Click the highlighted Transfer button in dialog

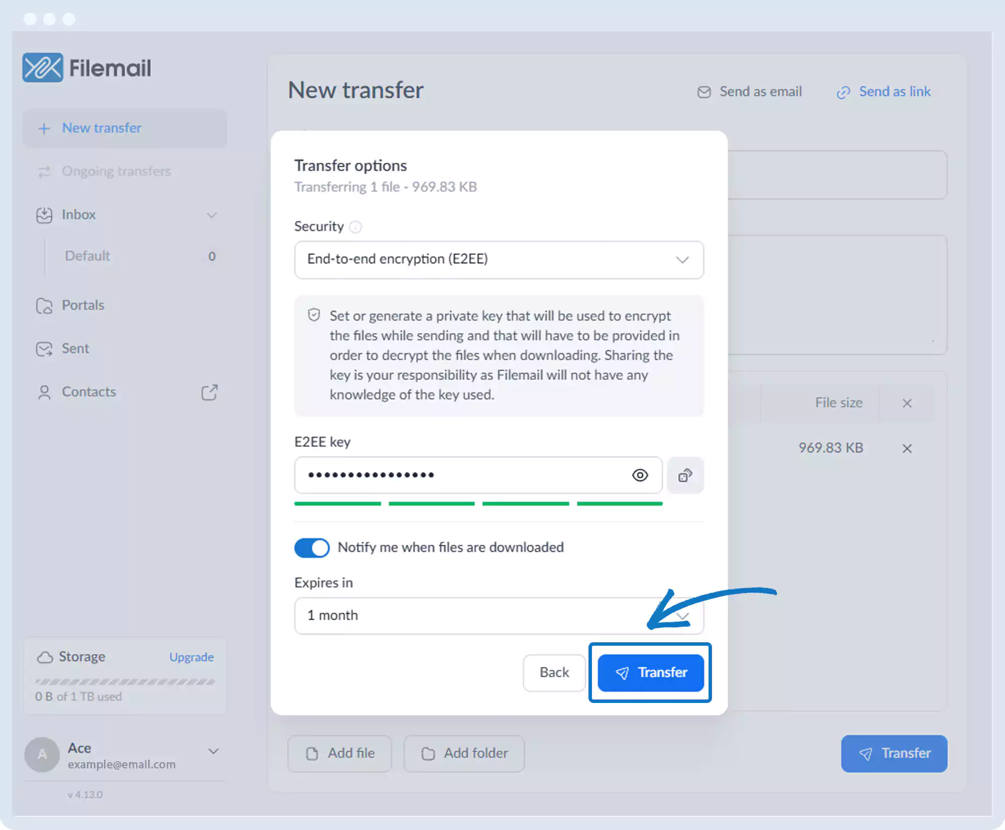[x=650, y=672]
